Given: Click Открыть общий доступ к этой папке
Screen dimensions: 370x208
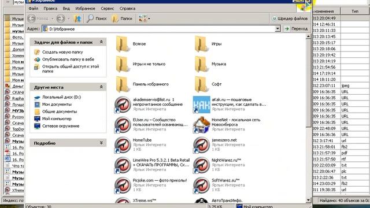Looking at the screenshot, I should click(71, 69).
